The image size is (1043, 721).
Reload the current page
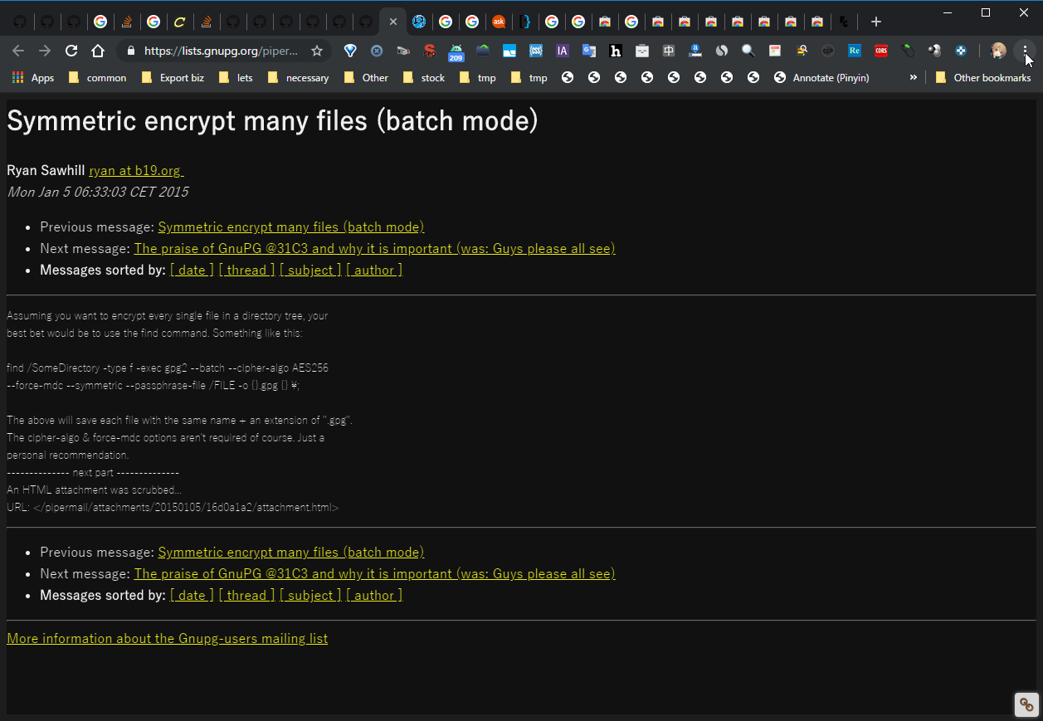click(71, 51)
